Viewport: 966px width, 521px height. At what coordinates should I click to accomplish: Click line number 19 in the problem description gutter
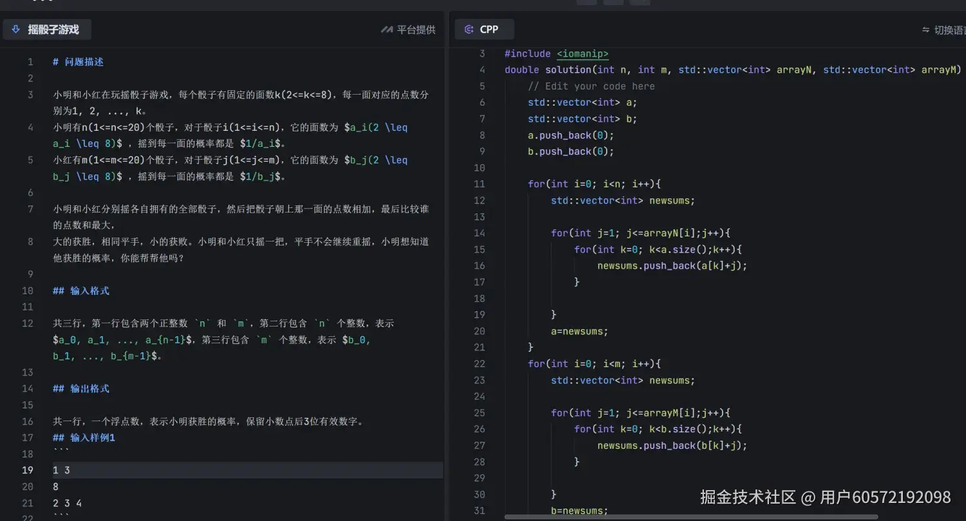point(28,470)
